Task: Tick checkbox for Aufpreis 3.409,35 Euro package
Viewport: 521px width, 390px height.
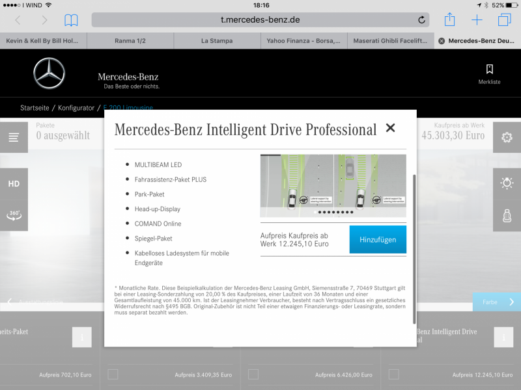Action: pyautogui.click(x=113, y=374)
